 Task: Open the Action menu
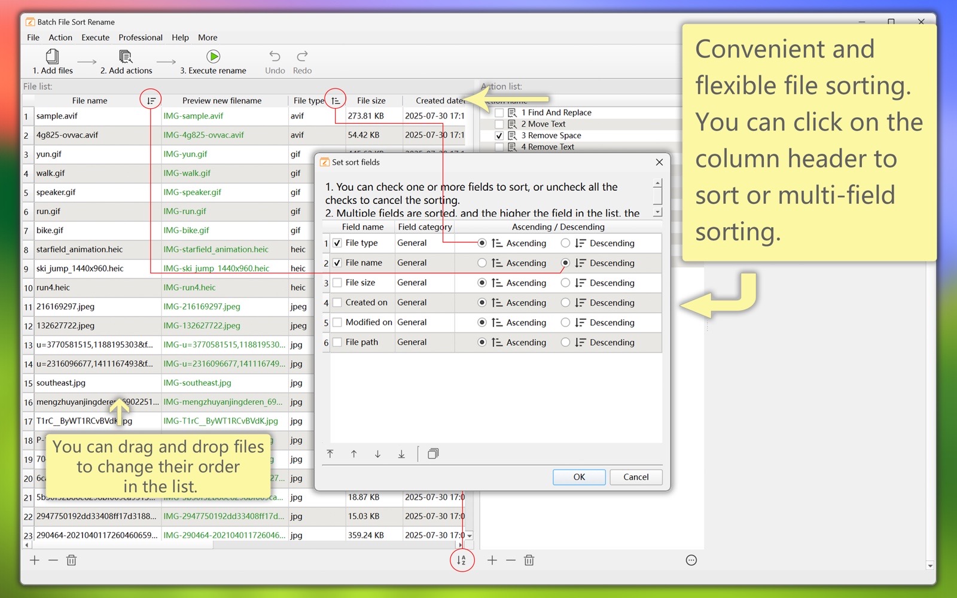(60, 38)
